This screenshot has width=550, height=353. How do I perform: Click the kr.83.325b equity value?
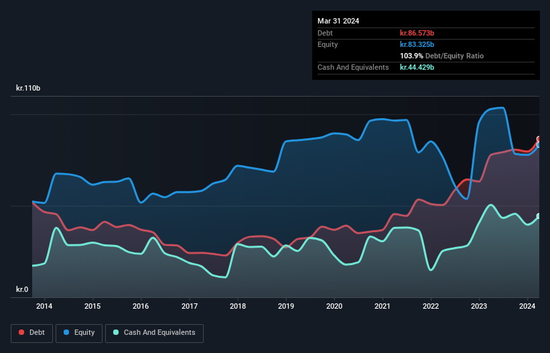pos(417,44)
